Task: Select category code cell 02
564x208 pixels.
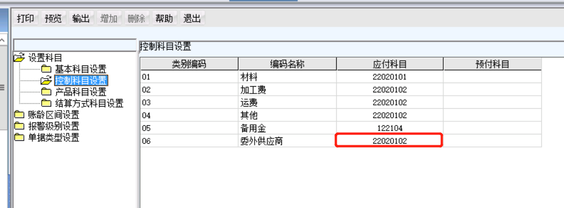Action: pyautogui.click(x=189, y=89)
